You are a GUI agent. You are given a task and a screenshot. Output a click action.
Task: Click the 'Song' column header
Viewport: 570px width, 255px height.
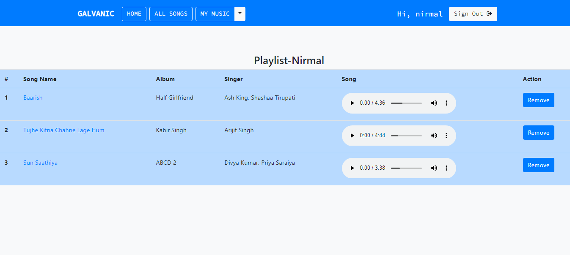(349, 79)
